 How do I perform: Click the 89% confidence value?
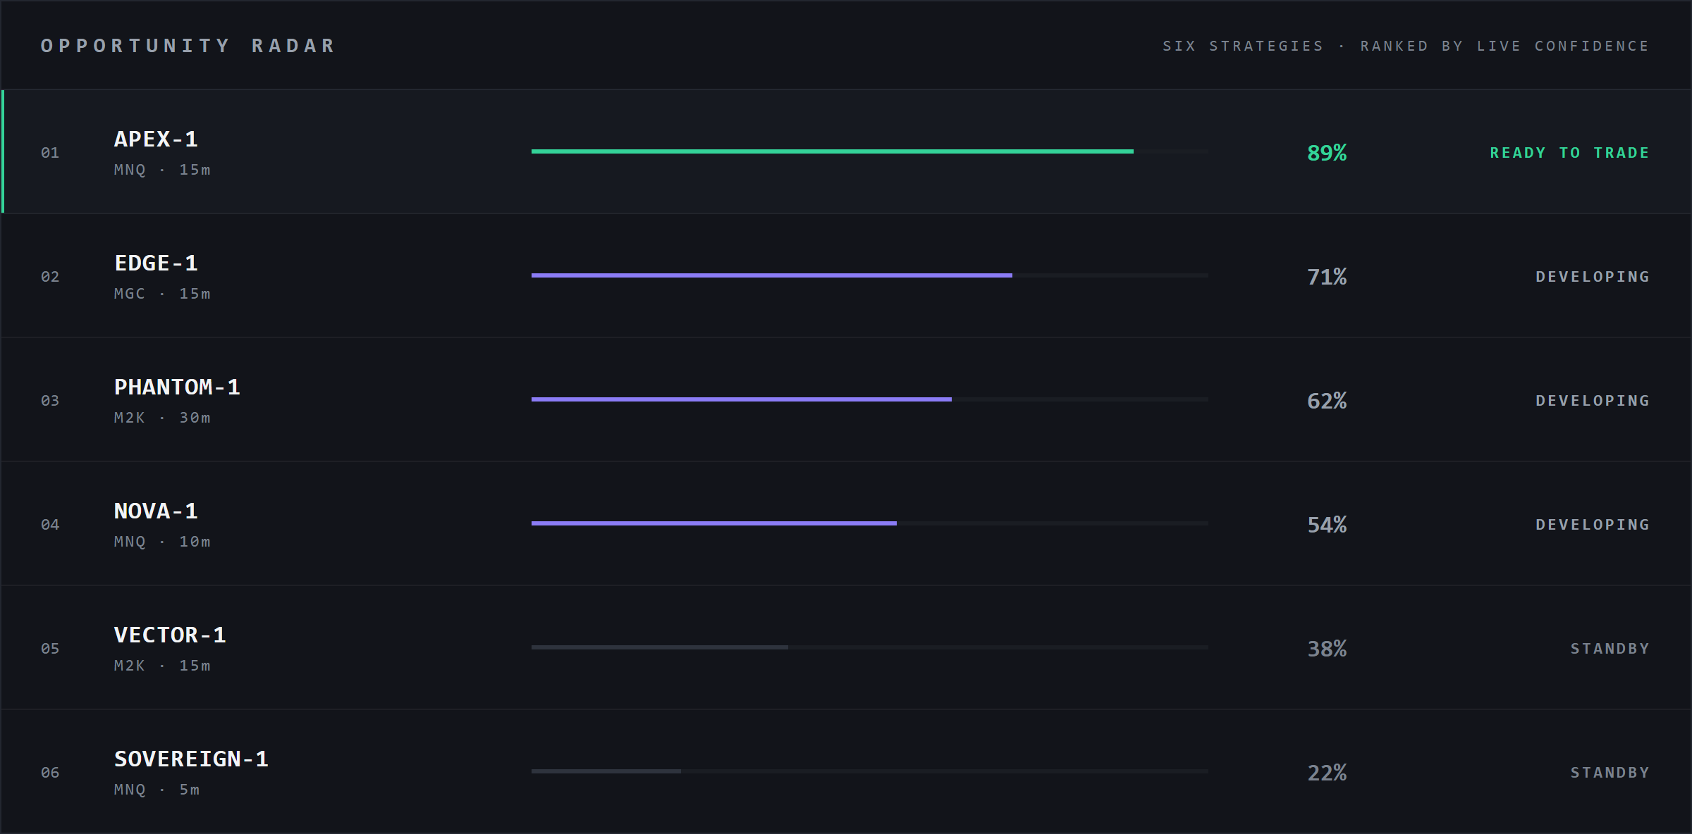point(1327,153)
